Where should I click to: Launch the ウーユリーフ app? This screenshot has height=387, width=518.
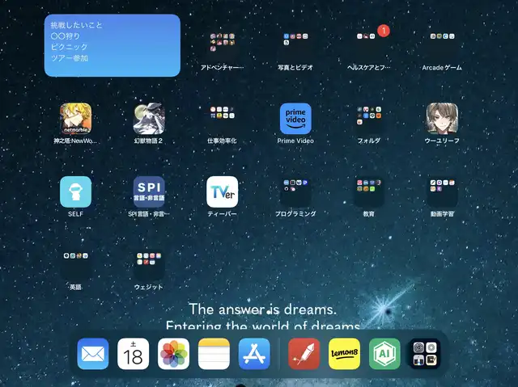(442, 119)
